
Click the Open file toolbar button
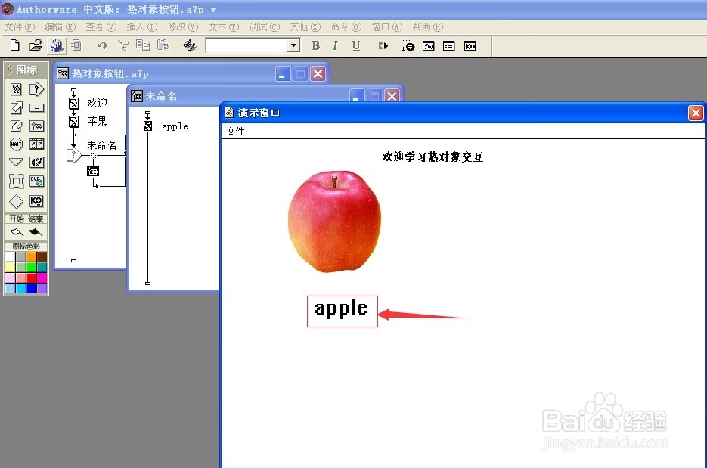[36, 46]
